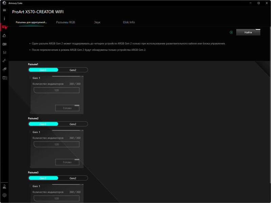The width and height of the screenshot is (271, 203).
Task: Click the LED count field for Разъем1
Action: [57, 90]
